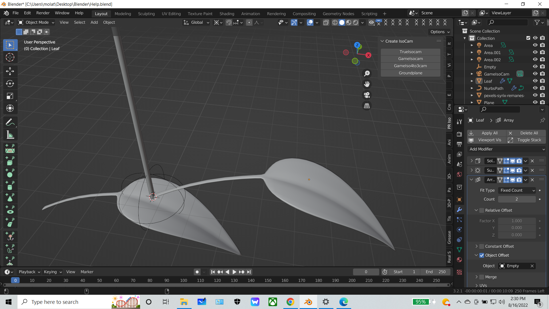This screenshot has width=549, height=309.
Task: Adjust the Array Count value field
Action: click(517, 199)
